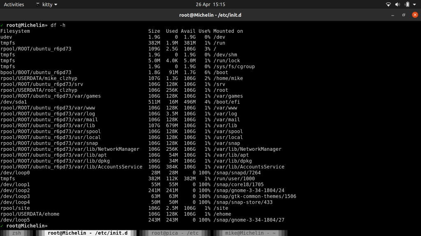Click the '/run/lock' mount point
421x236 pixels.
point(227,61)
